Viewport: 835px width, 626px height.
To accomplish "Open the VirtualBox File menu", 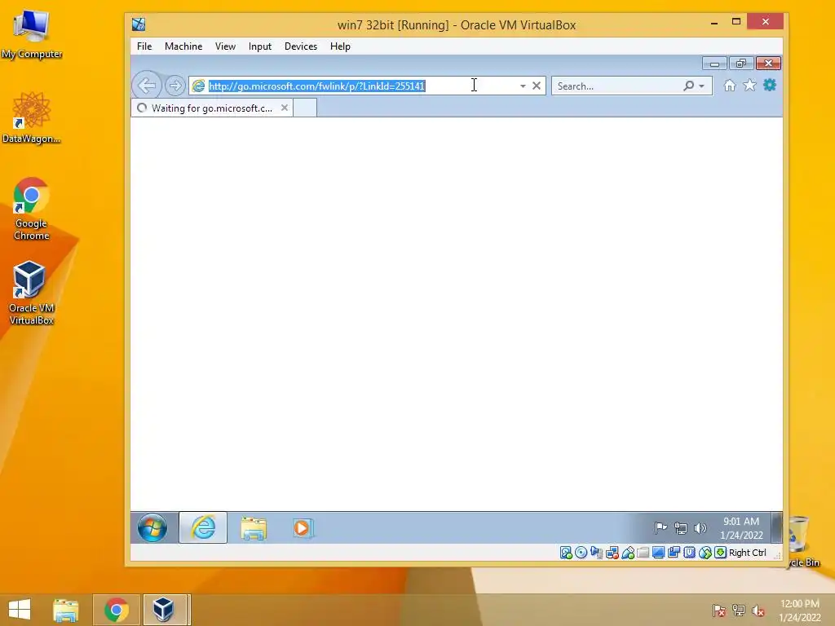I will coord(144,46).
